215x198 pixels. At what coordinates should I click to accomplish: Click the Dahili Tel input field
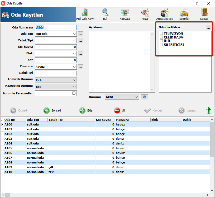(56, 73)
